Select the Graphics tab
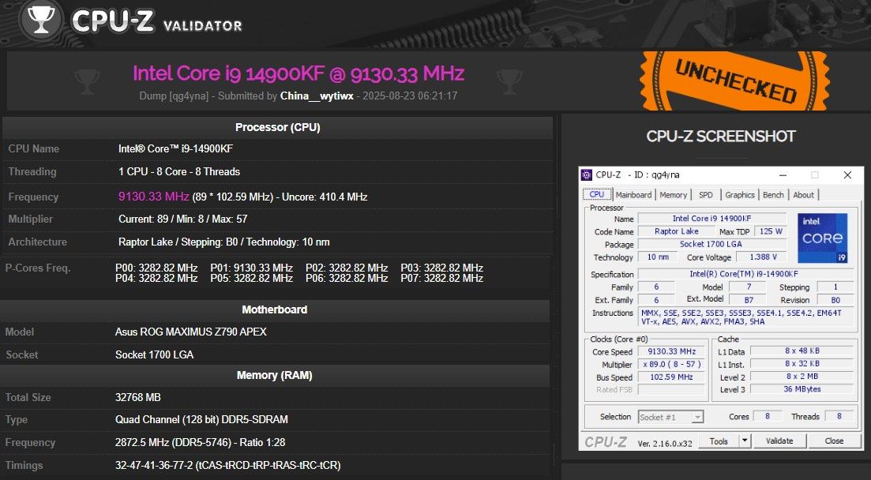 click(740, 195)
